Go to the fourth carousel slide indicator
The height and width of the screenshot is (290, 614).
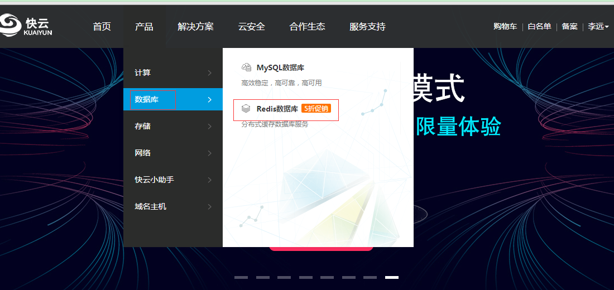point(305,278)
